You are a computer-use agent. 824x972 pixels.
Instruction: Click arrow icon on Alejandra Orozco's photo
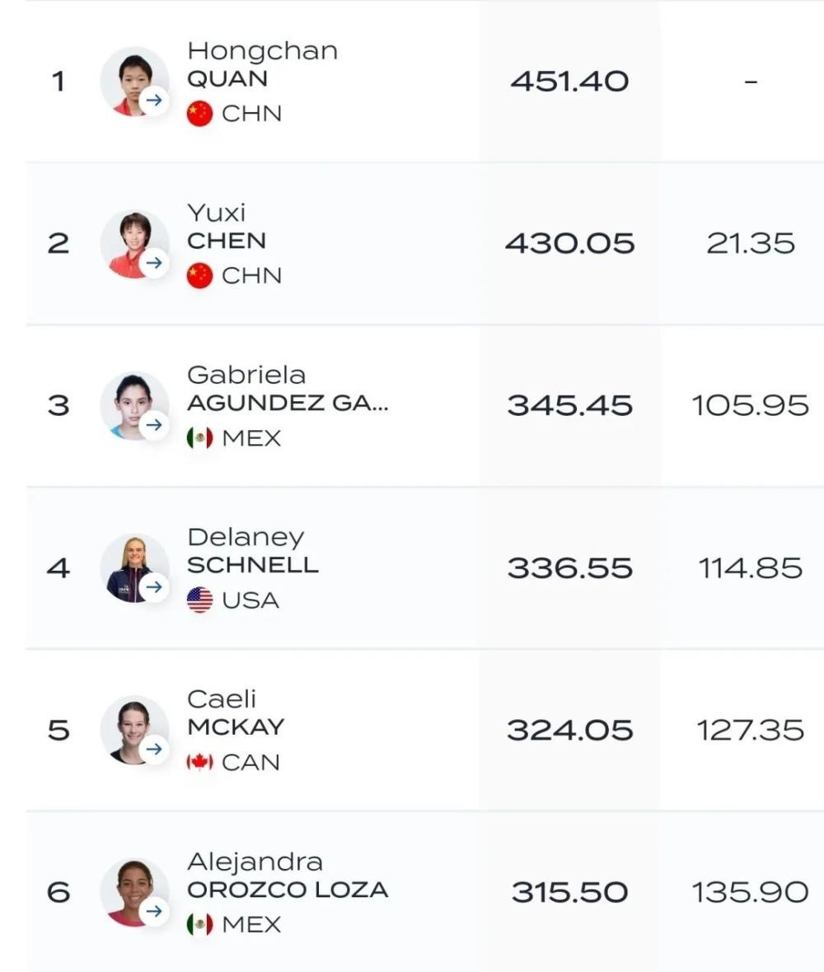click(154, 912)
